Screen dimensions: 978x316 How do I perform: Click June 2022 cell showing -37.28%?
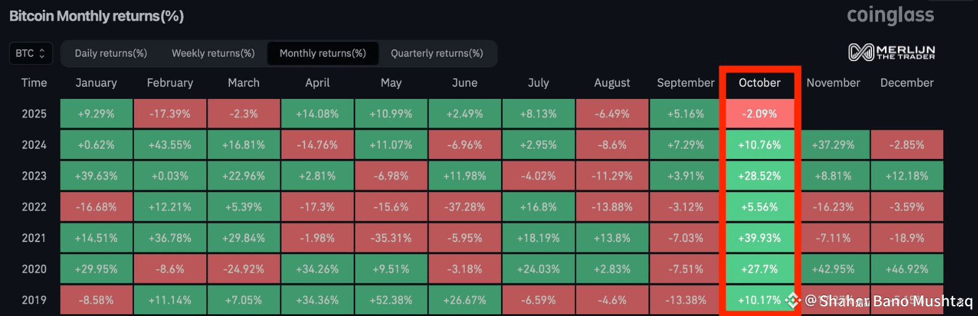465,207
